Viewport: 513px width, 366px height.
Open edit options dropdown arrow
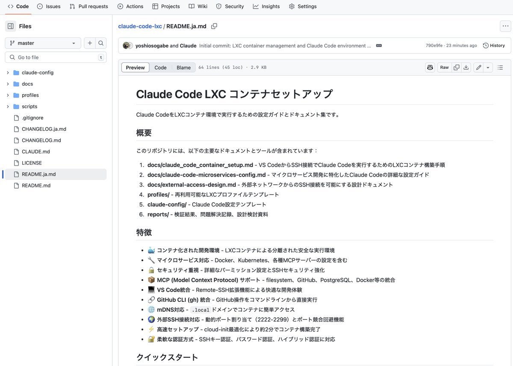(x=488, y=68)
